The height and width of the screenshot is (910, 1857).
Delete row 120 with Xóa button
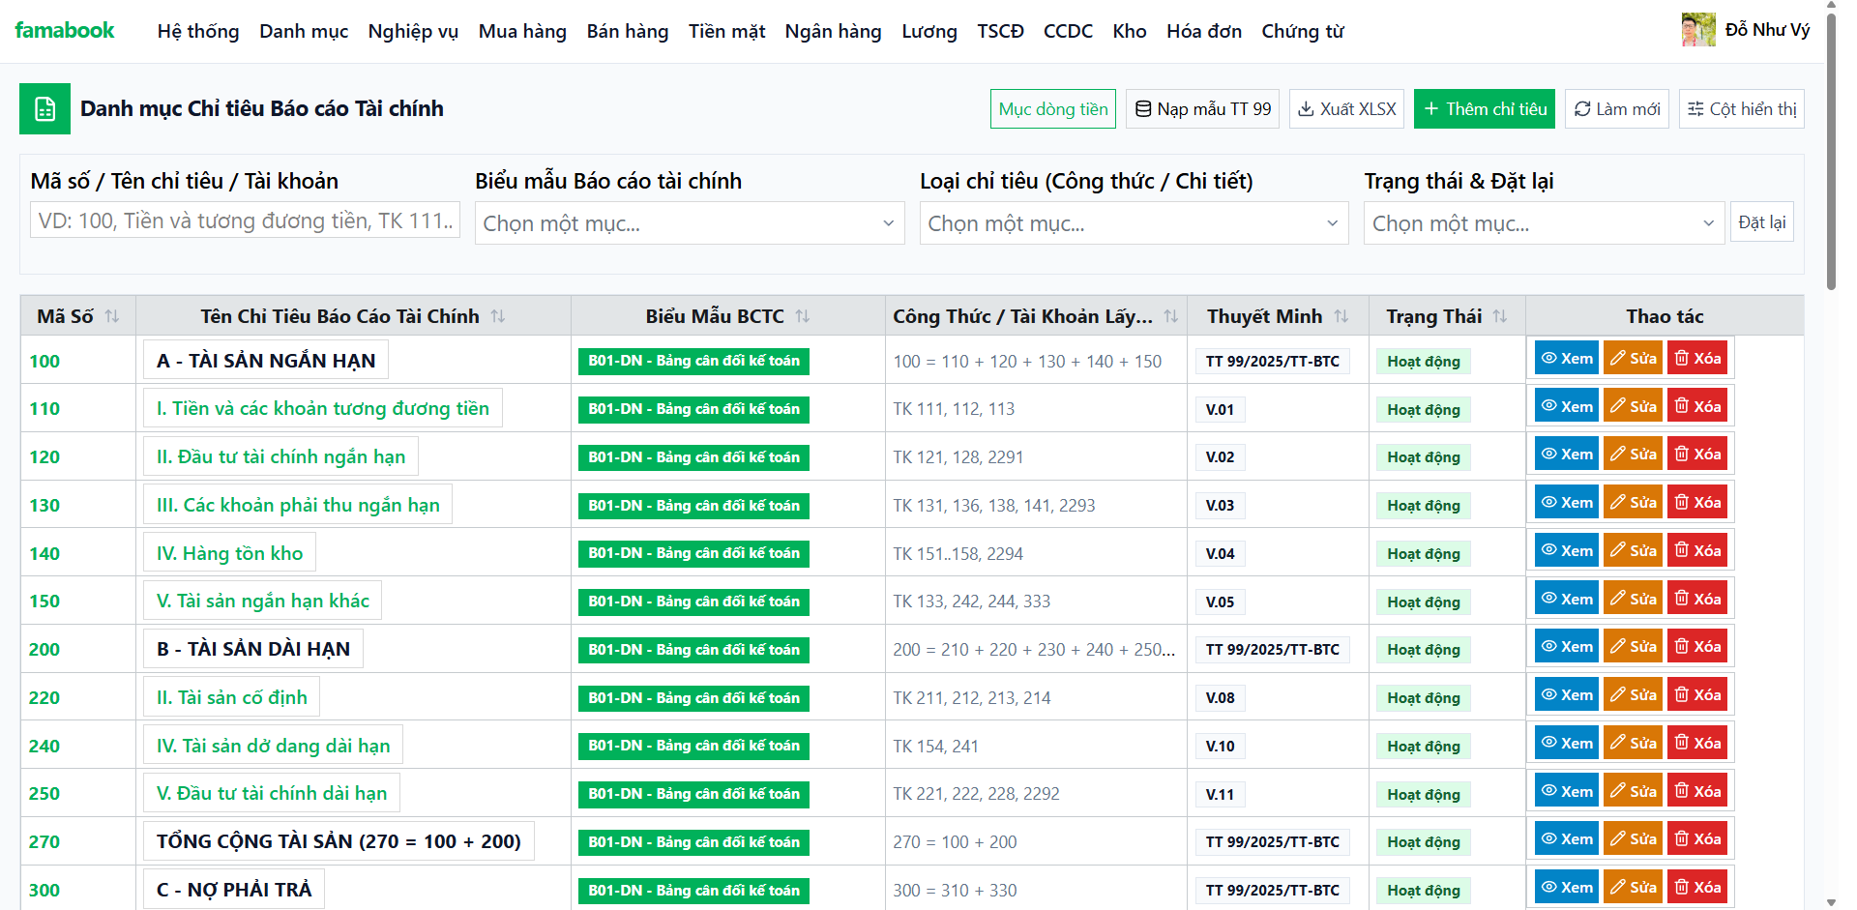(1697, 455)
